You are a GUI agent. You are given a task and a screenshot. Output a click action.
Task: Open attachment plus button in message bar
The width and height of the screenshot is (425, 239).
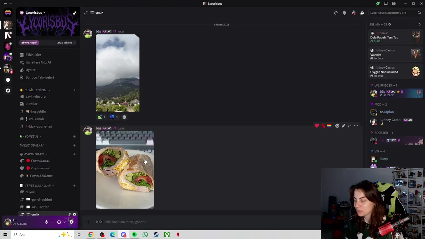point(88,222)
